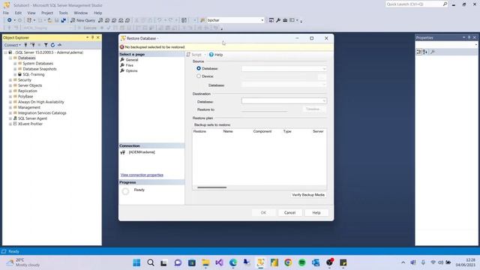The width and height of the screenshot is (480, 270).
Task: Open the File menu
Action: pos(6,13)
